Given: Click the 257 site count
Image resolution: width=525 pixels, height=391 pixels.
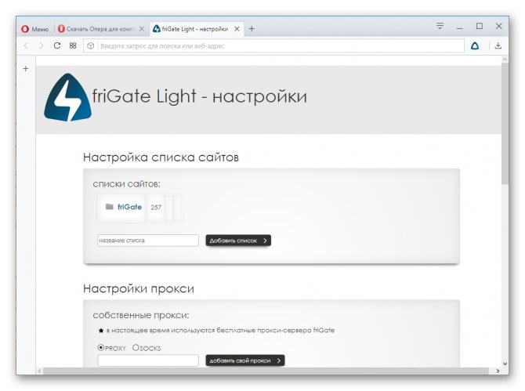Looking at the screenshot, I should pyautogui.click(x=156, y=208).
